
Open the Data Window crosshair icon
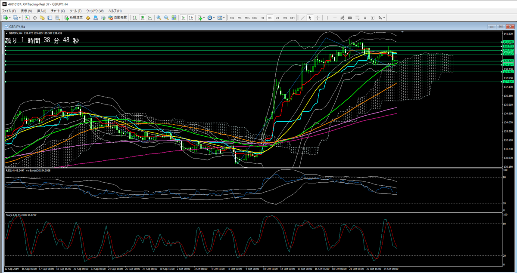tap(35, 18)
